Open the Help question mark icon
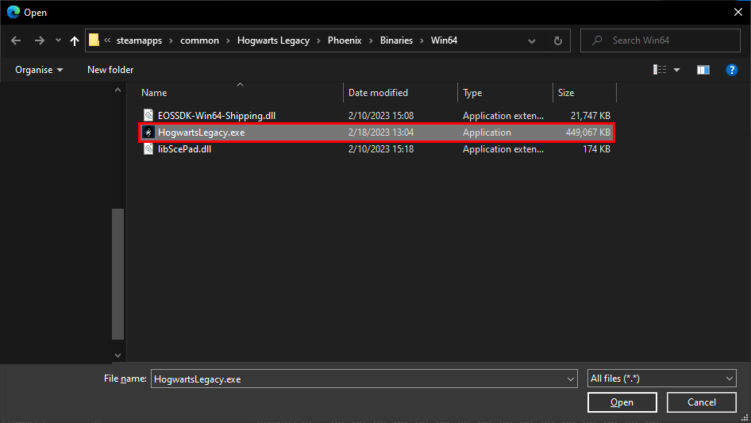Viewport: 751px width, 423px height. [732, 70]
